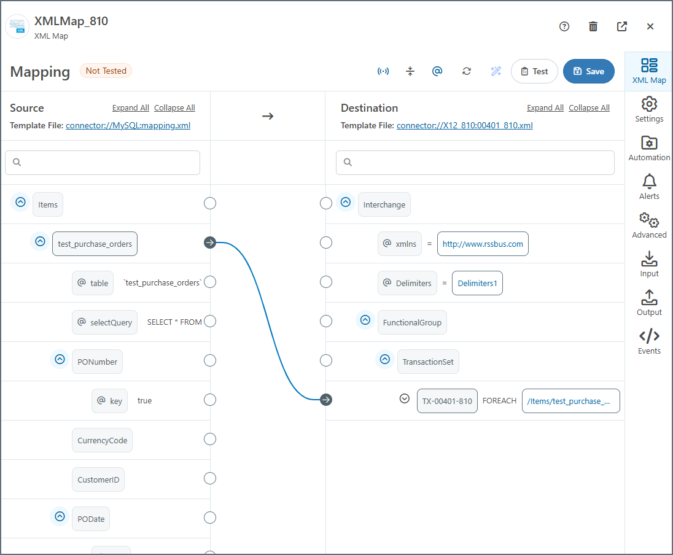This screenshot has height=555, width=673.
Task: Open the connector://MySQL:mapping.xml template link
Action: (x=128, y=125)
